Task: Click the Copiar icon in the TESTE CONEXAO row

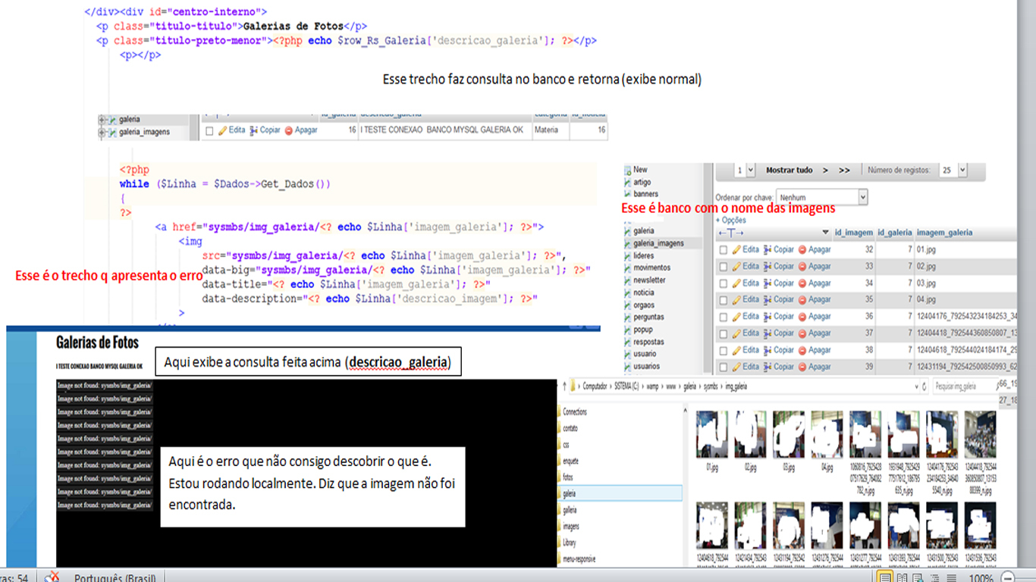Action: tap(254, 130)
